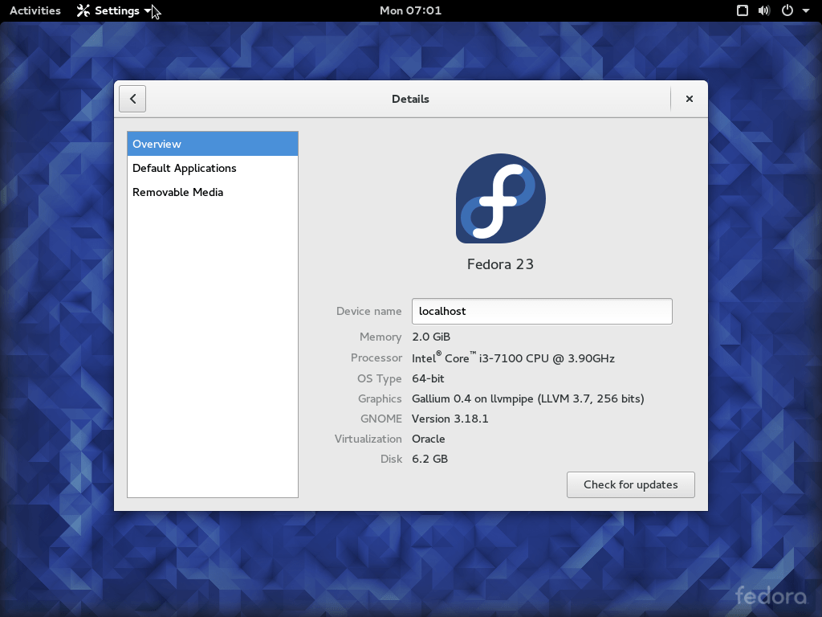Screen dimensions: 822x617
Task: Close the Details window
Action: [x=690, y=99]
